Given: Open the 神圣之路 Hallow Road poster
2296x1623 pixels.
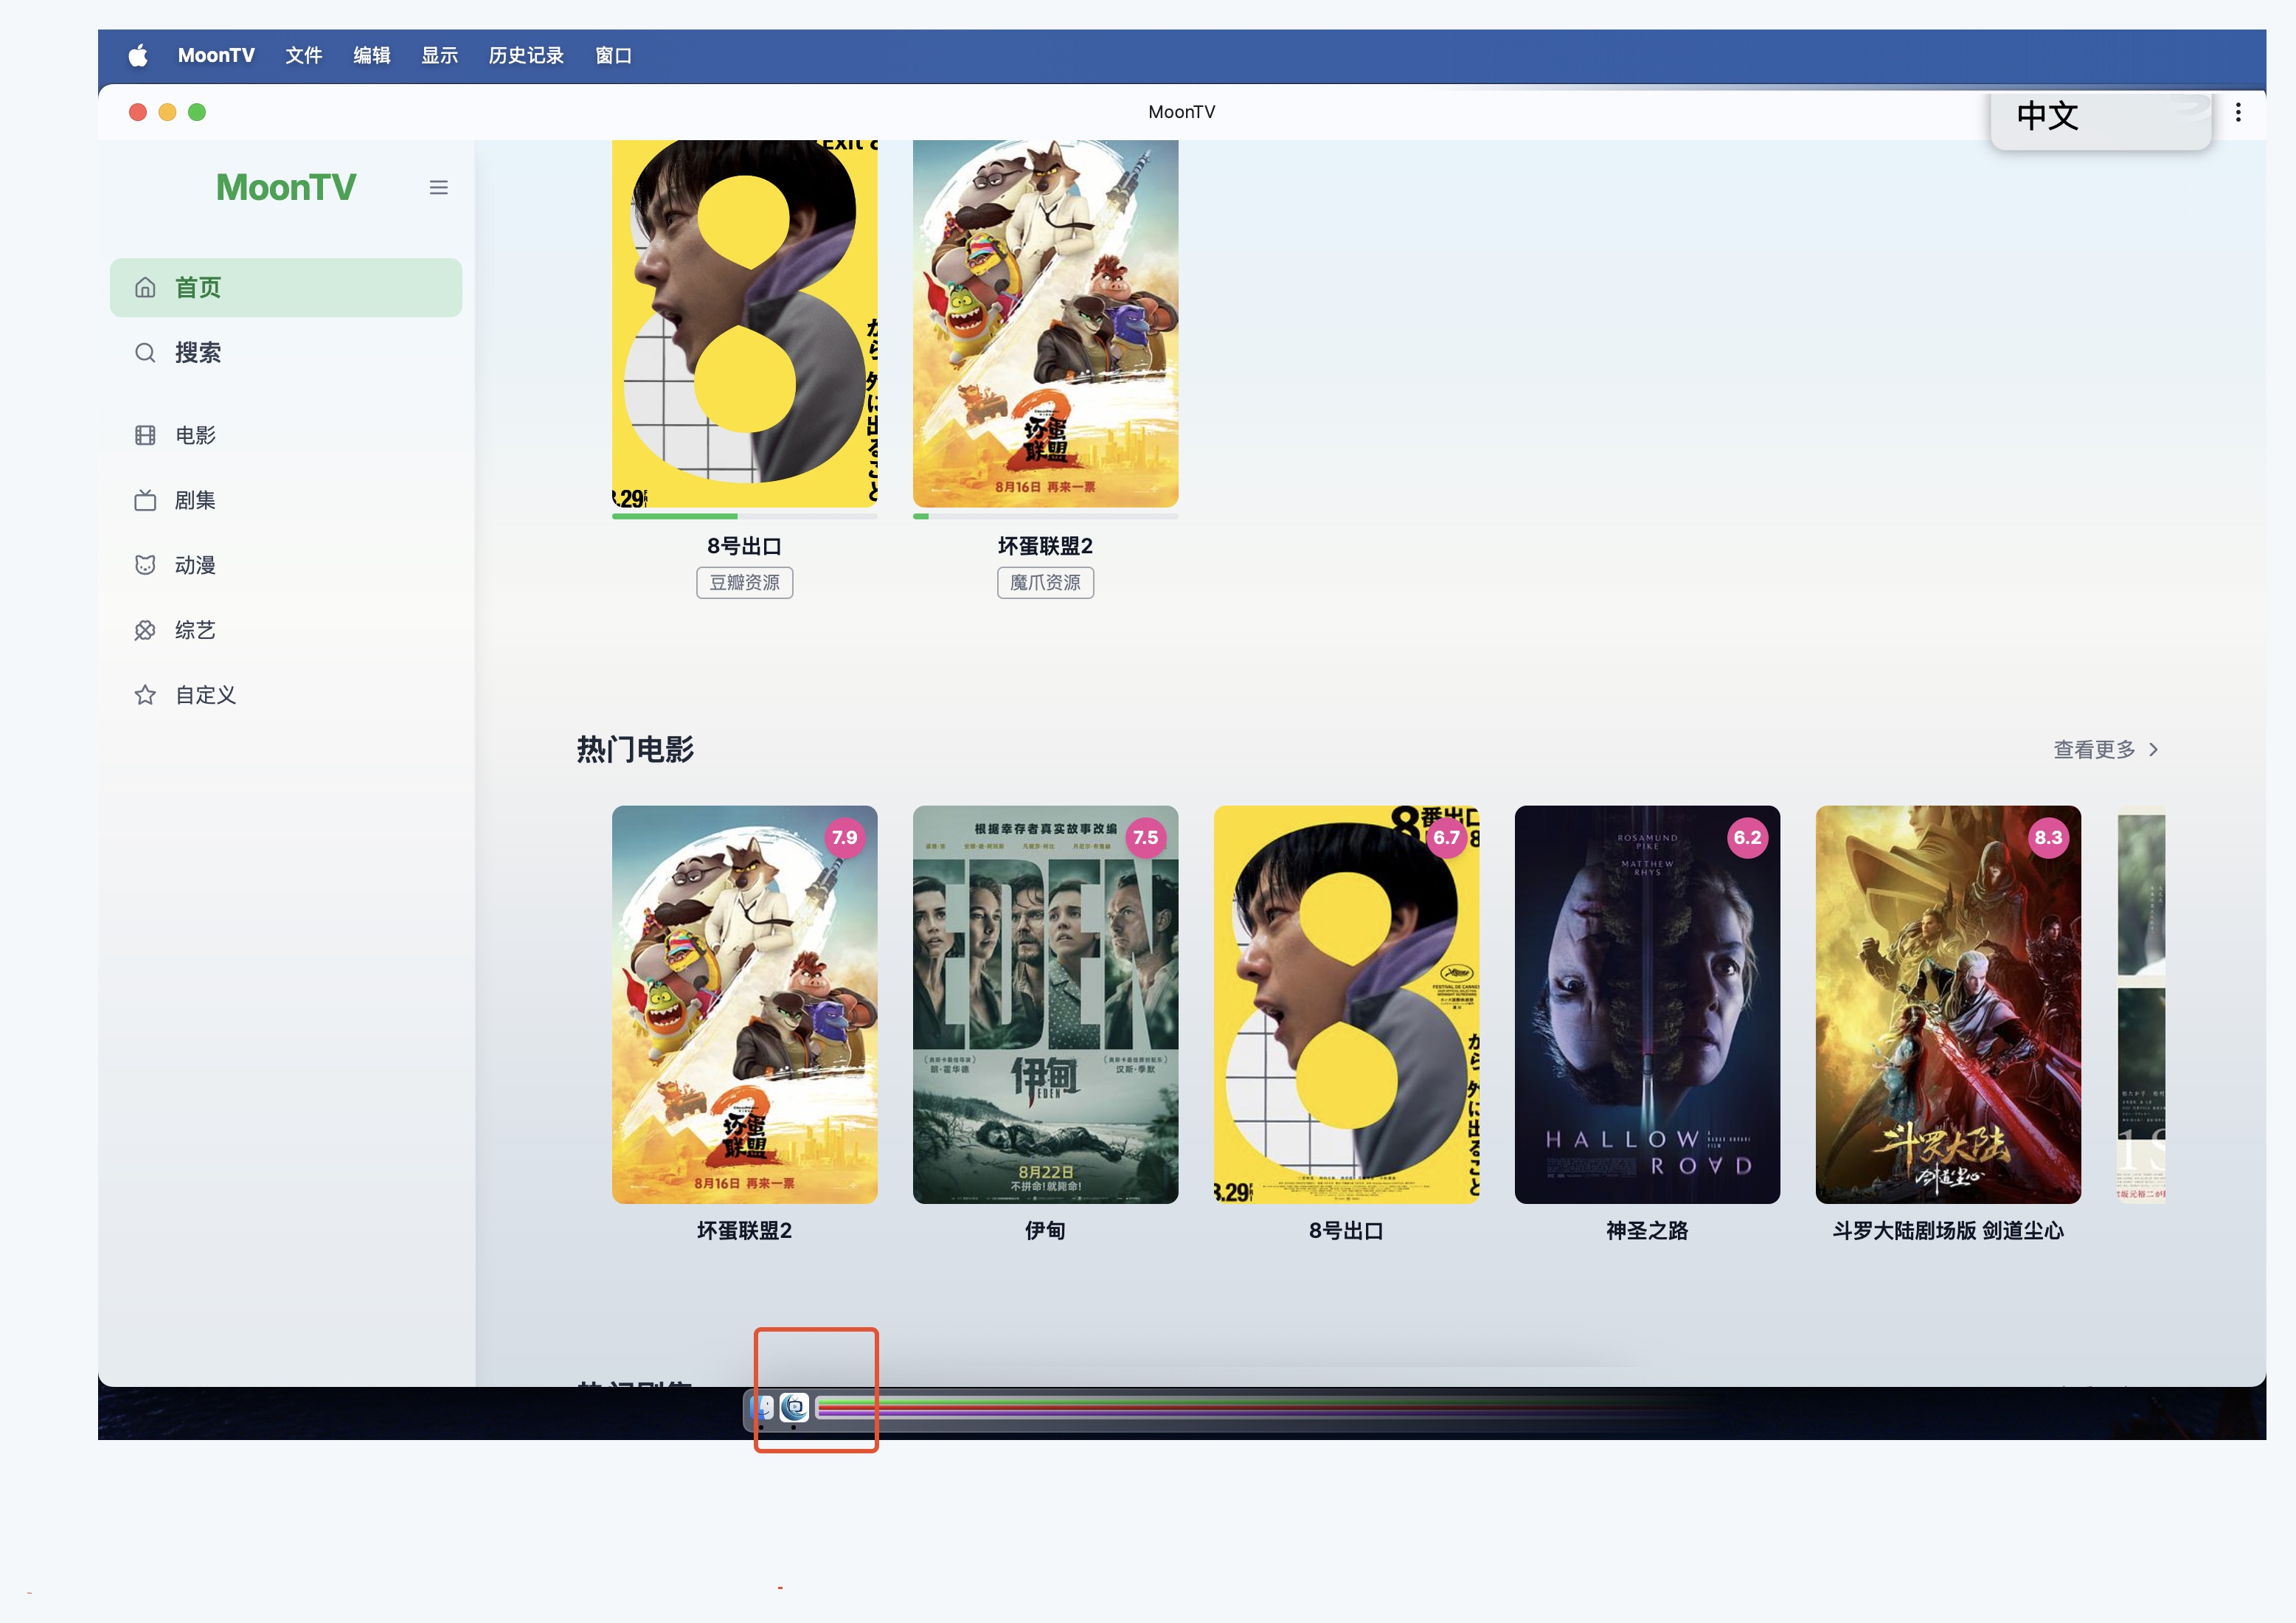Looking at the screenshot, I should 1648,1005.
